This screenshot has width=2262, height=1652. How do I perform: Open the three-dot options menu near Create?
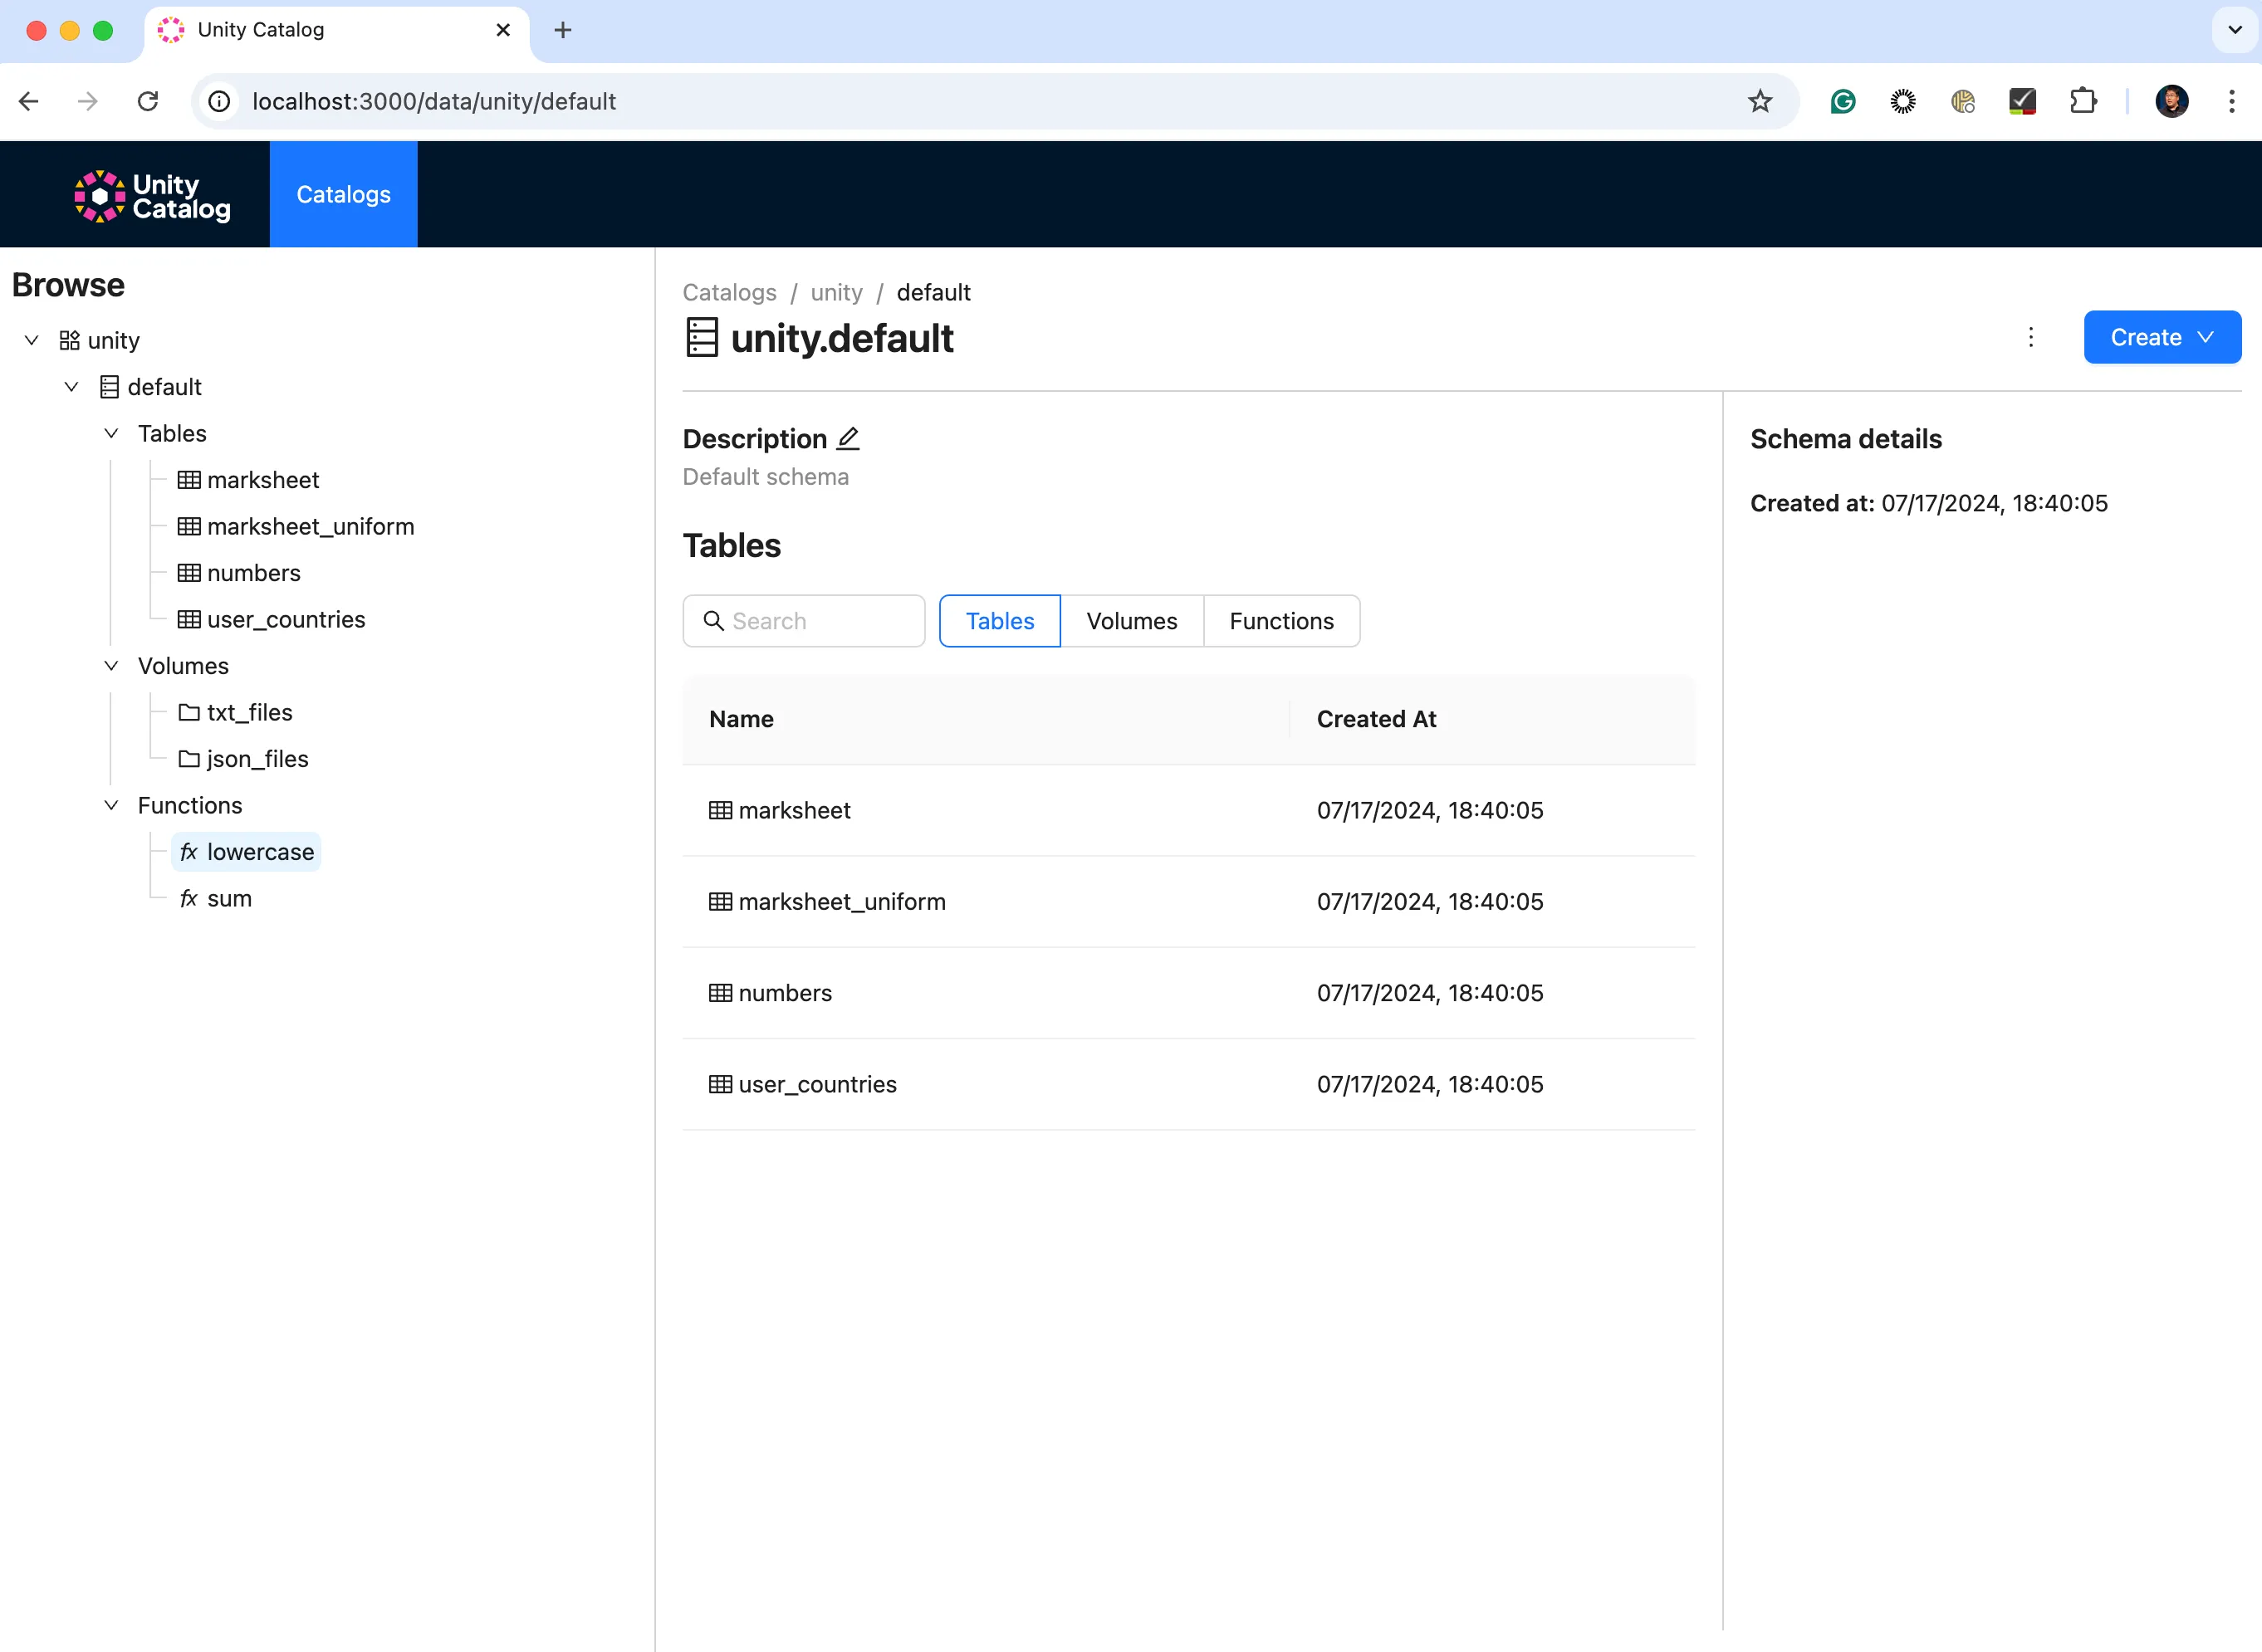pyautogui.click(x=2030, y=337)
